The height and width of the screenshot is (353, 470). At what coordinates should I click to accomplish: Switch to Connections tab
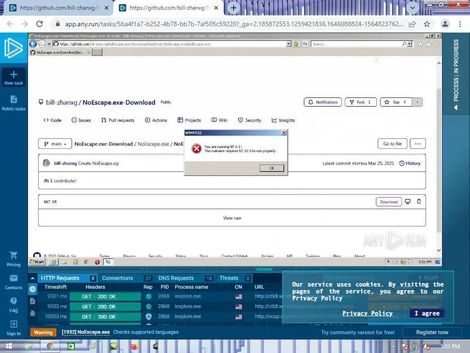pyautogui.click(x=126, y=278)
